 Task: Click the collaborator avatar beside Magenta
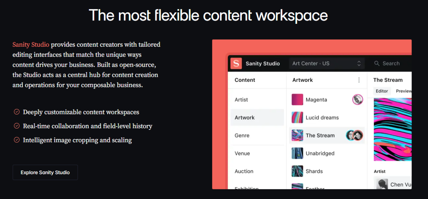pos(357,99)
